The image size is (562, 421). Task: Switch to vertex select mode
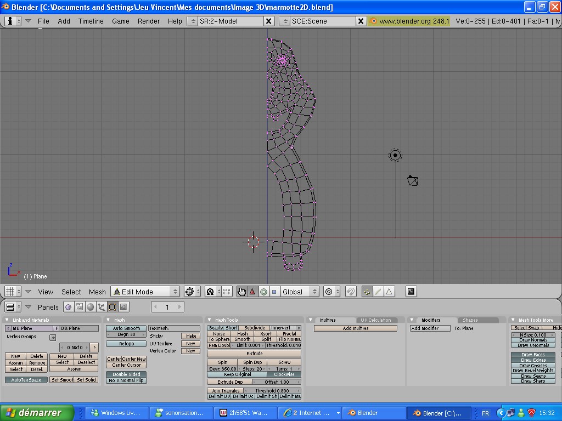pos(367,292)
